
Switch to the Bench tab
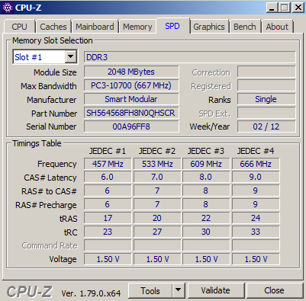point(245,27)
